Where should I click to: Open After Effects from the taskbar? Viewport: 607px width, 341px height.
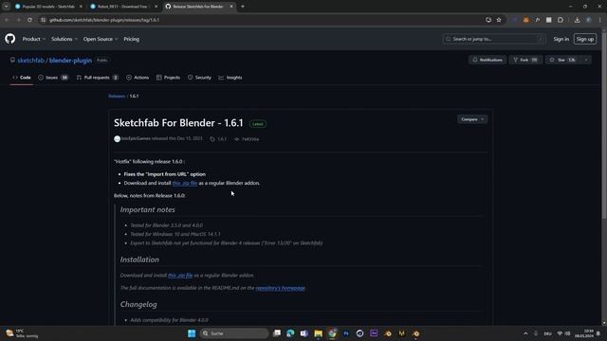tap(374, 333)
